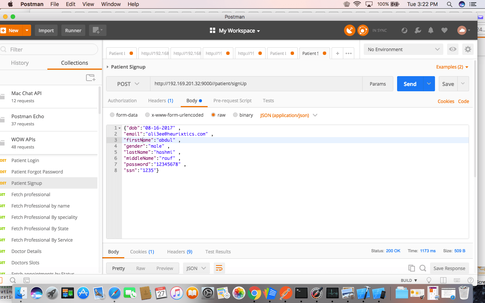Click the heart icon in header

point(444,31)
